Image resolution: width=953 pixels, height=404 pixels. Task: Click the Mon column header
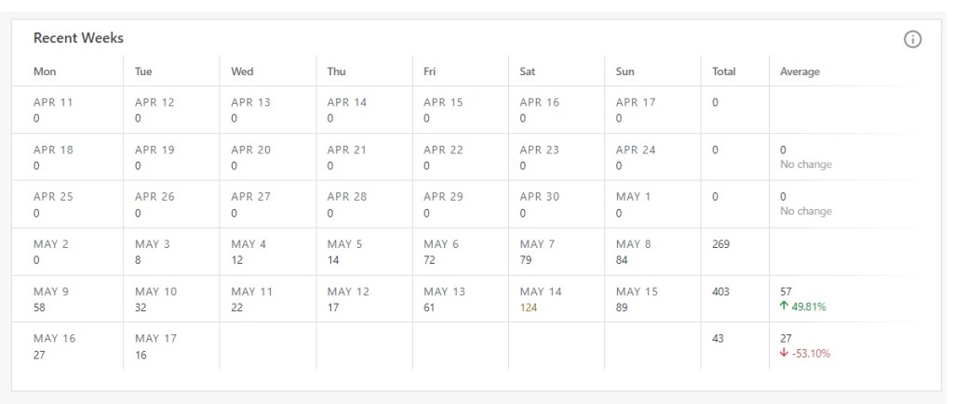pos(45,72)
